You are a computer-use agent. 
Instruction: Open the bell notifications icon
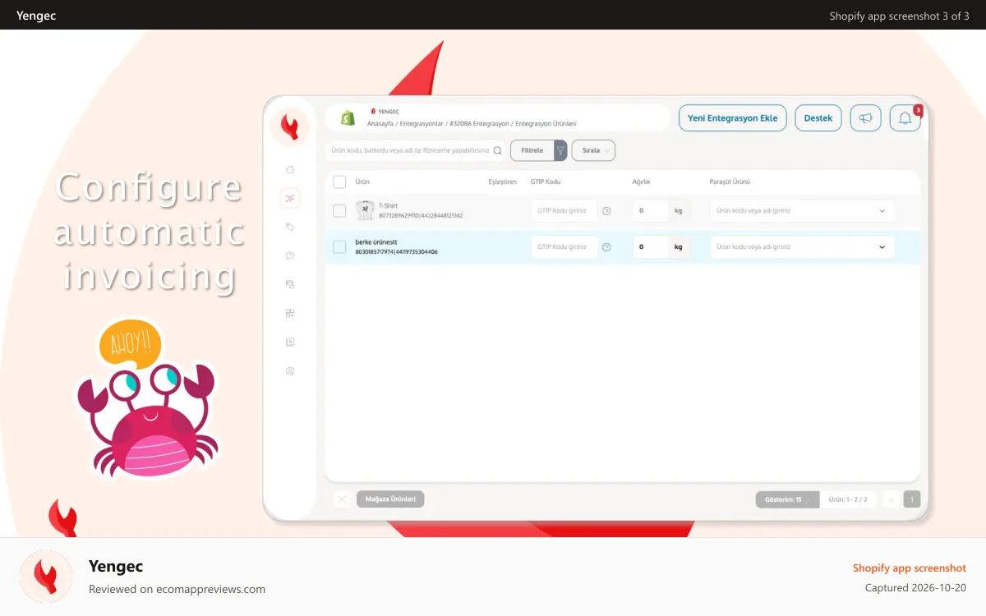click(905, 118)
